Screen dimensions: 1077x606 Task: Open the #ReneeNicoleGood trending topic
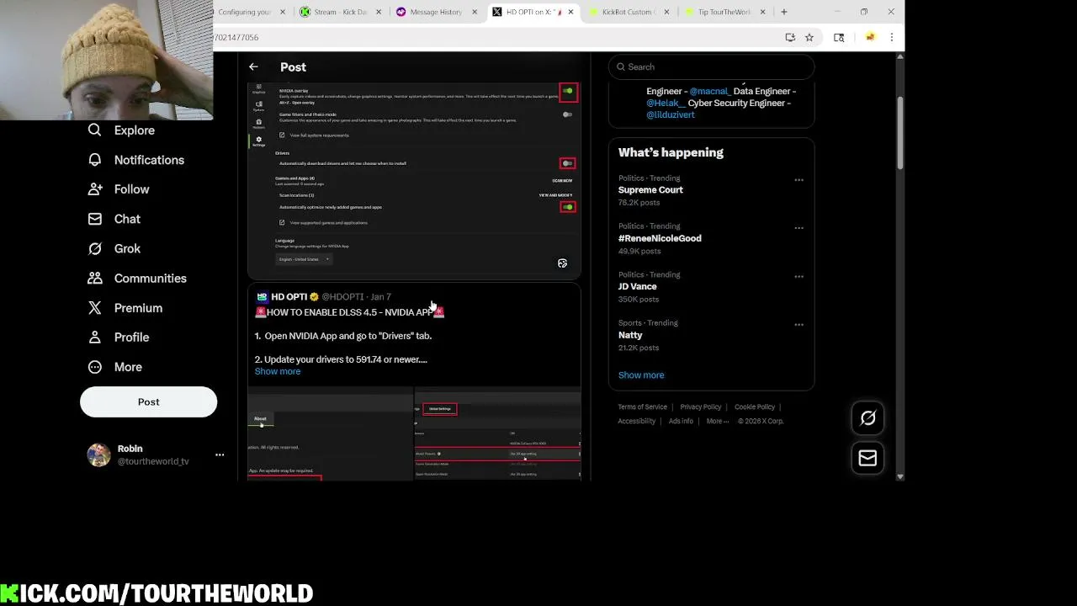[660, 238]
